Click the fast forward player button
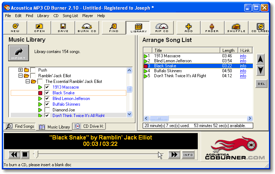 tap(174, 154)
